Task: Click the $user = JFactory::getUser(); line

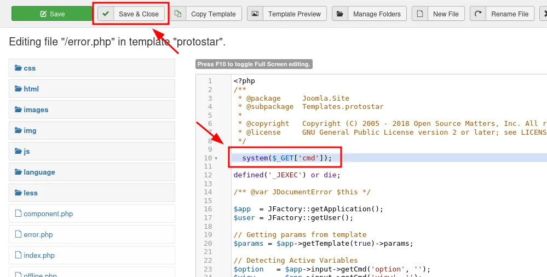Action: click(x=293, y=218)
